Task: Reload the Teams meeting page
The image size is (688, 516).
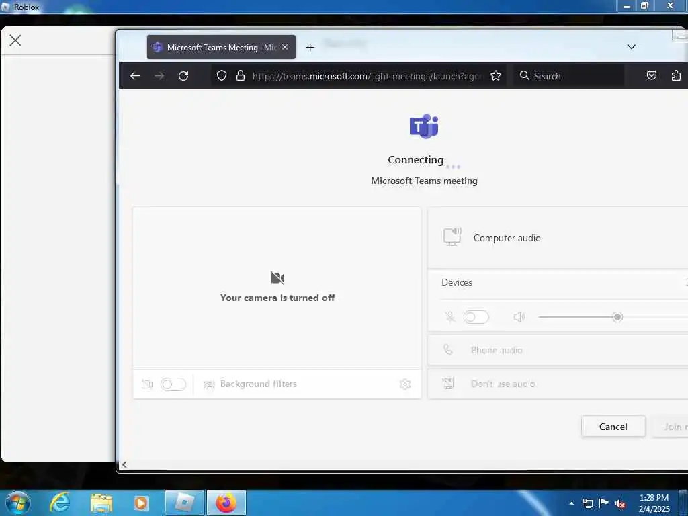Action: tap(183, 76)
